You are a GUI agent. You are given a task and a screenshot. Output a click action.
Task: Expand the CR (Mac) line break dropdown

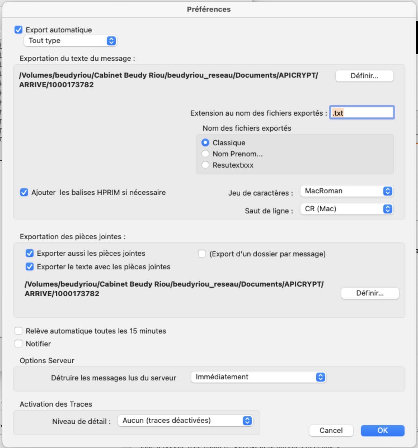[347, 209]
